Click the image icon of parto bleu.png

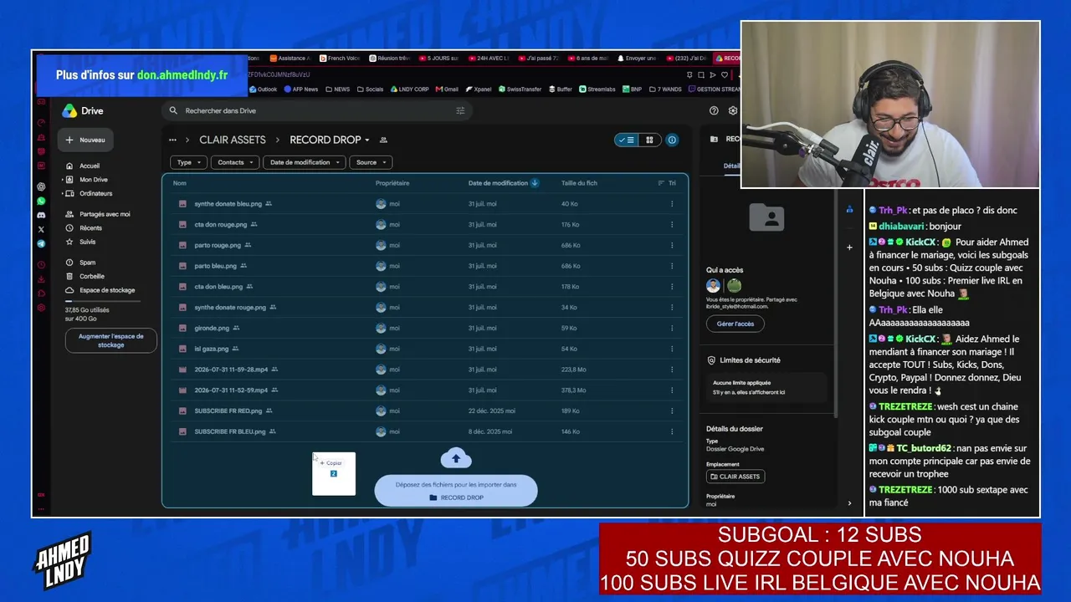pyautogui.click(x=182, y=266)
